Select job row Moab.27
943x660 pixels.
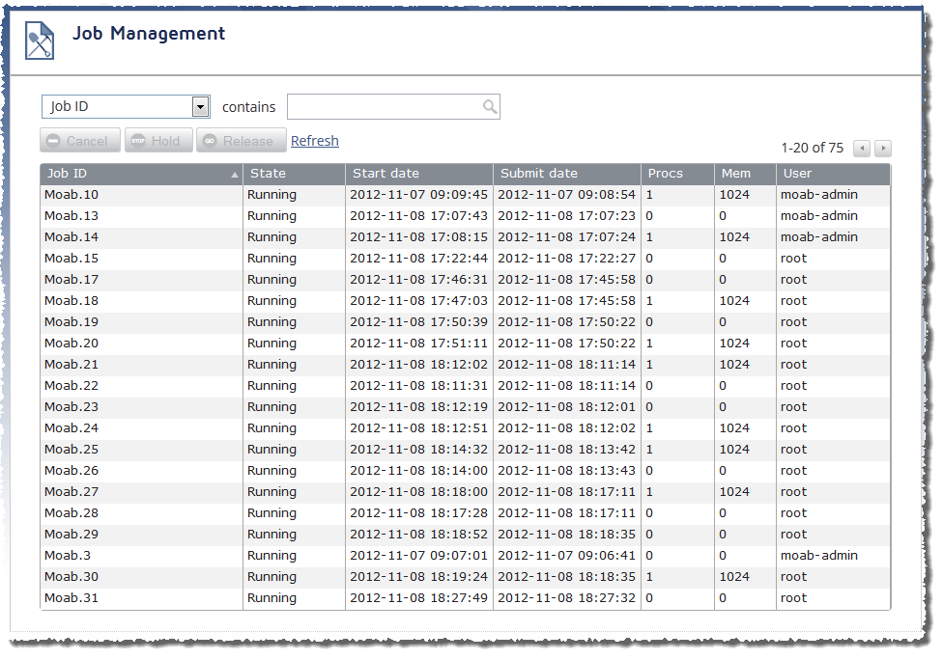(466, 492)
